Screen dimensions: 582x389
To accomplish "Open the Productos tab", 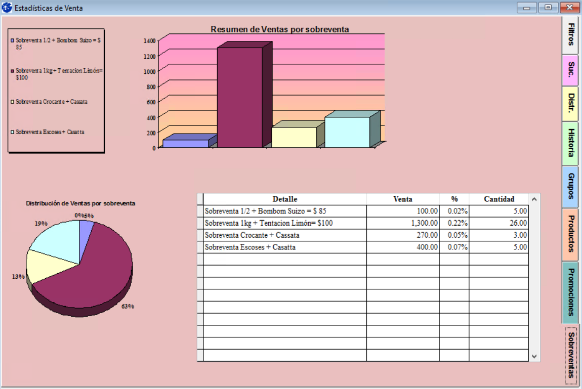I will (x=570, y=234).
